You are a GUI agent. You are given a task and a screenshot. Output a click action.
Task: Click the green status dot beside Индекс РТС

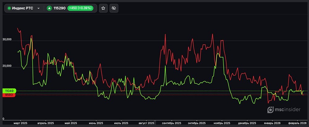[x=9, y=8]
